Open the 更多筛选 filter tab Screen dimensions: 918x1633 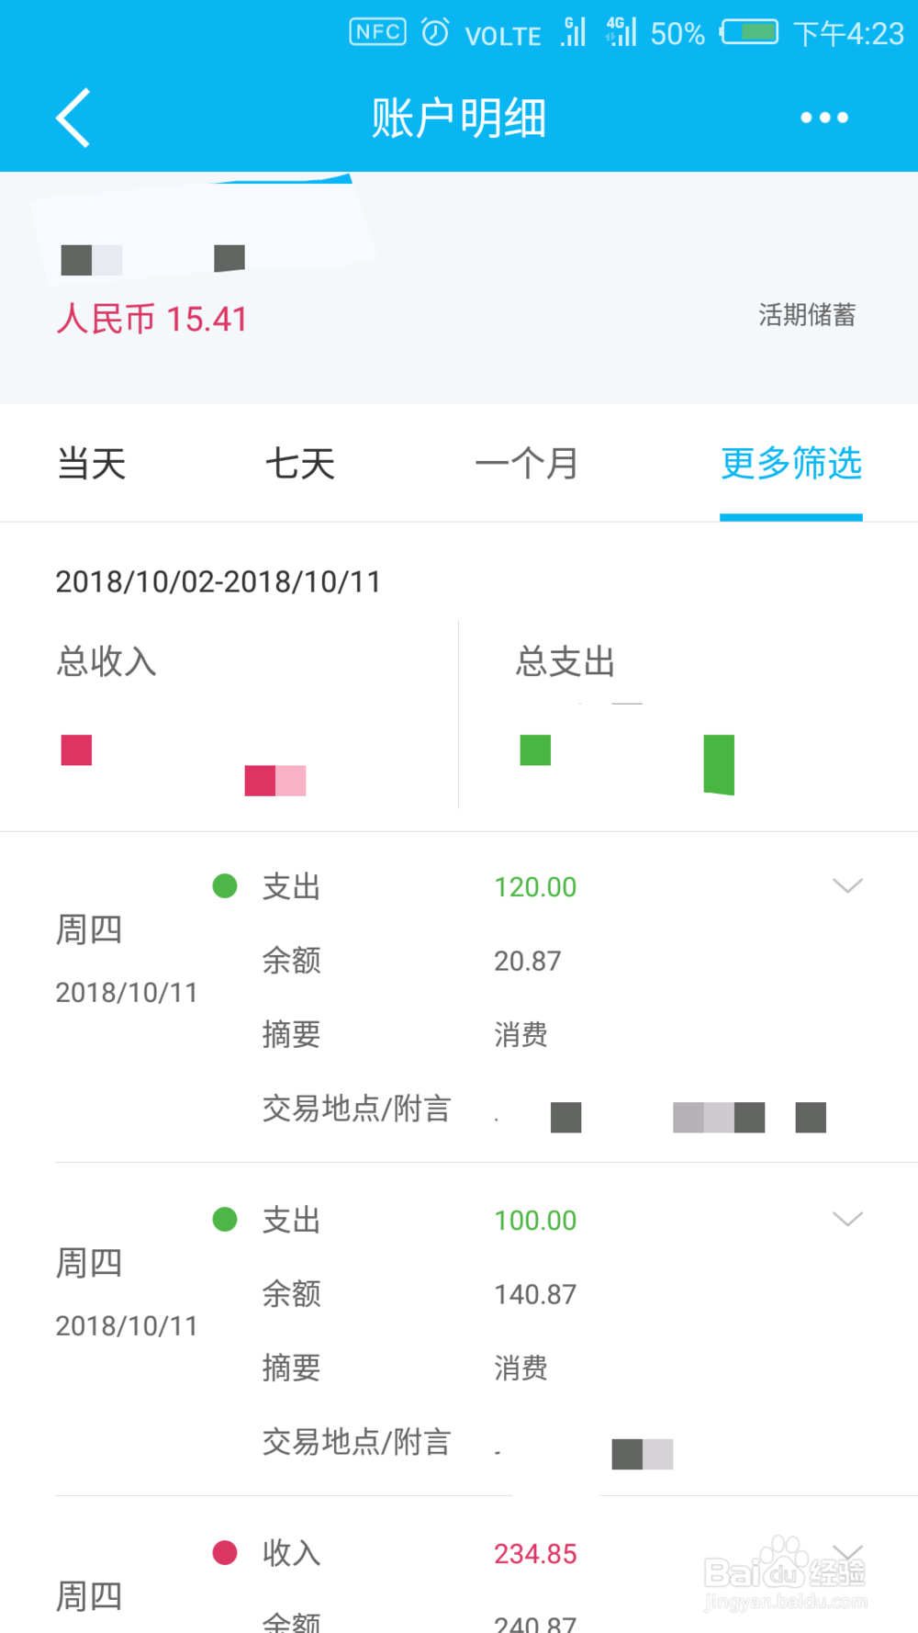click(x=791, y=464)
